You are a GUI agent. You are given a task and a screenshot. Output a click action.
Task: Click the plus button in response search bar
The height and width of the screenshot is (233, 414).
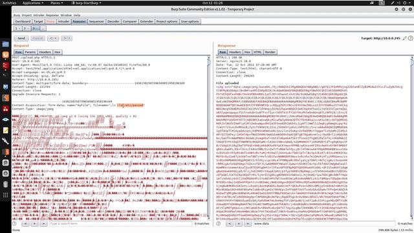(239, 224)
